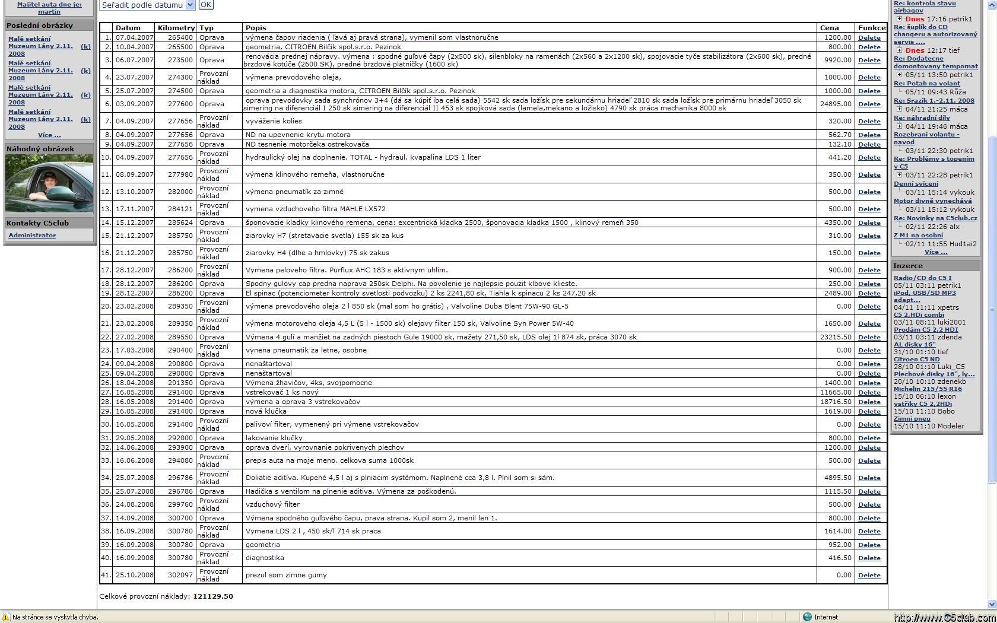Open 'Více ...' below the forum thread list
Image resolution: width=997 pixels, height=623 pixels.
pos(936,252)
